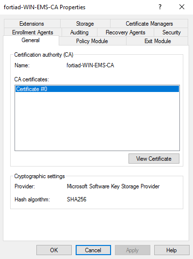Switch to the Exit Module tab
193x259 pixels.
coord(158,41)
